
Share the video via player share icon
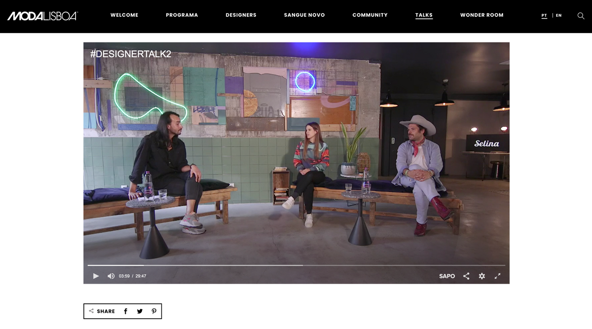(x=466, y=276)
